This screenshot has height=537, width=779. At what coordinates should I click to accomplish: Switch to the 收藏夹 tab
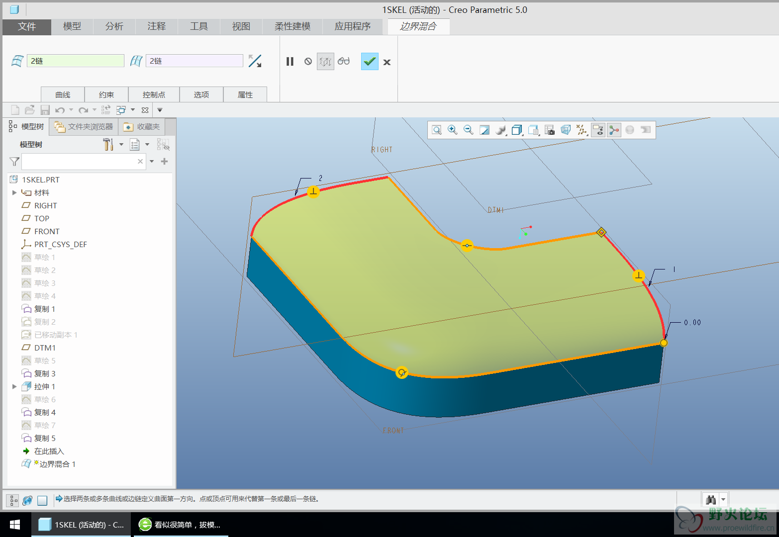coord(142,127)
